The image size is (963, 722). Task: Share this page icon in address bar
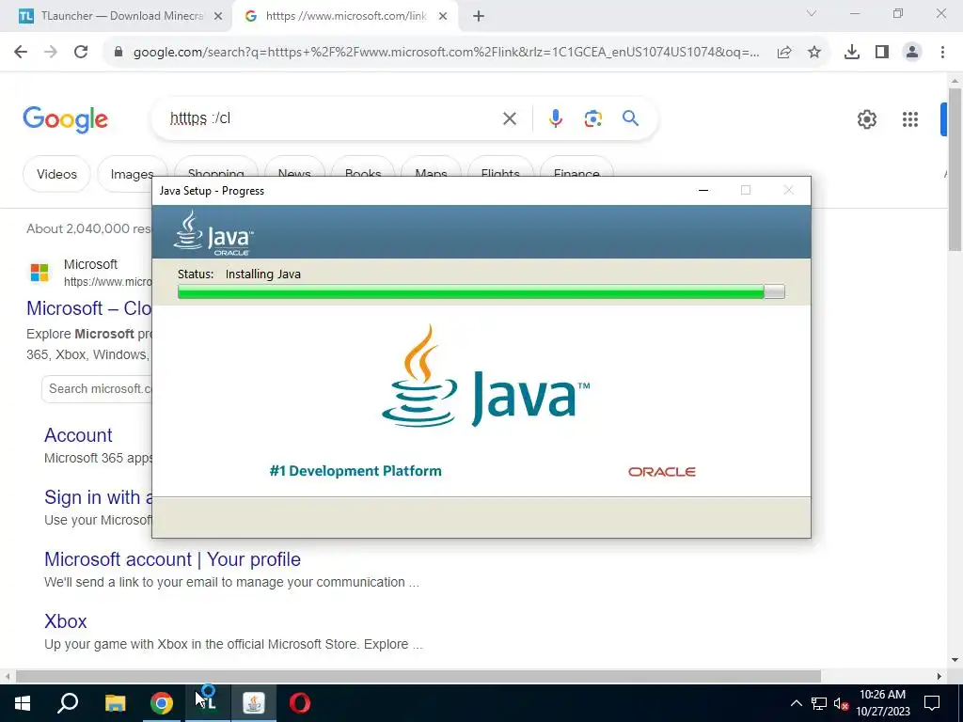click(784, 53)
